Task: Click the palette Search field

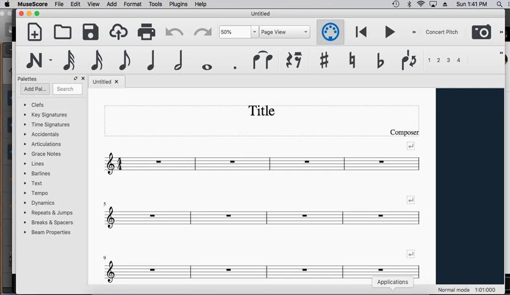Action: (67, 89)
